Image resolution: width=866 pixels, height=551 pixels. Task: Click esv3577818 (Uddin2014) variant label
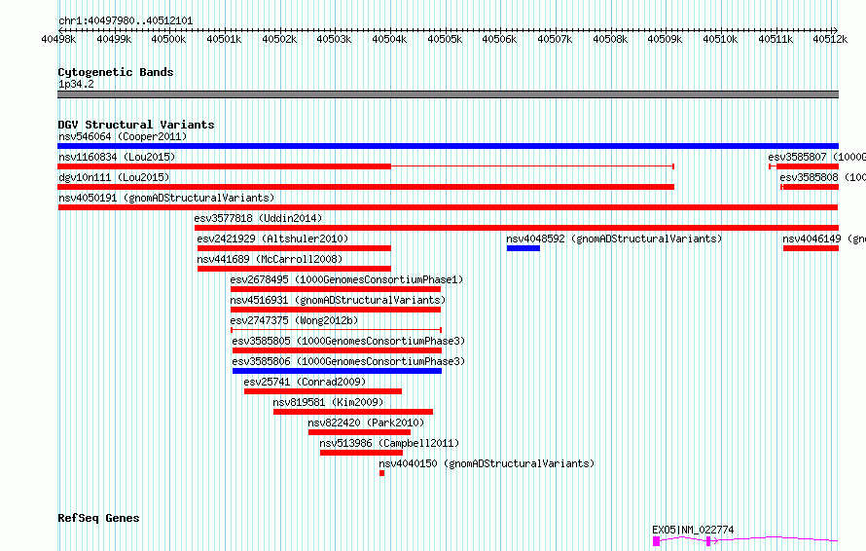(x=258, y=218)
